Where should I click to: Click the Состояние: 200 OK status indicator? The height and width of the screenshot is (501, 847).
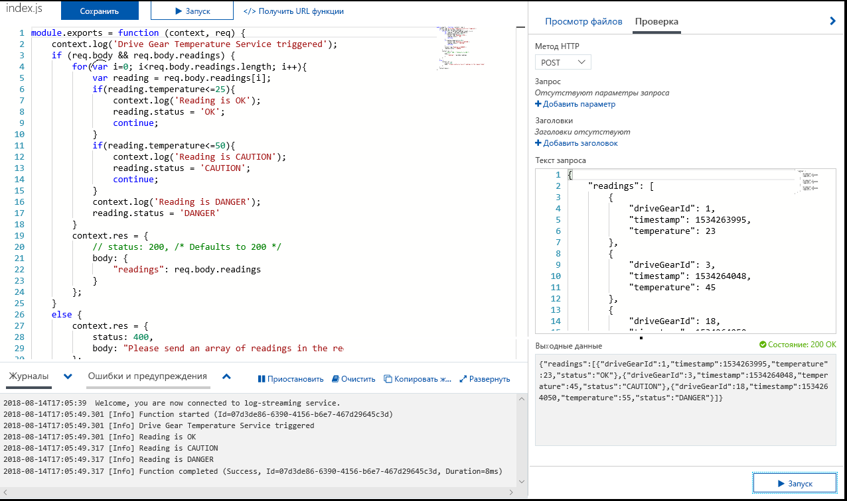point(797,345)
